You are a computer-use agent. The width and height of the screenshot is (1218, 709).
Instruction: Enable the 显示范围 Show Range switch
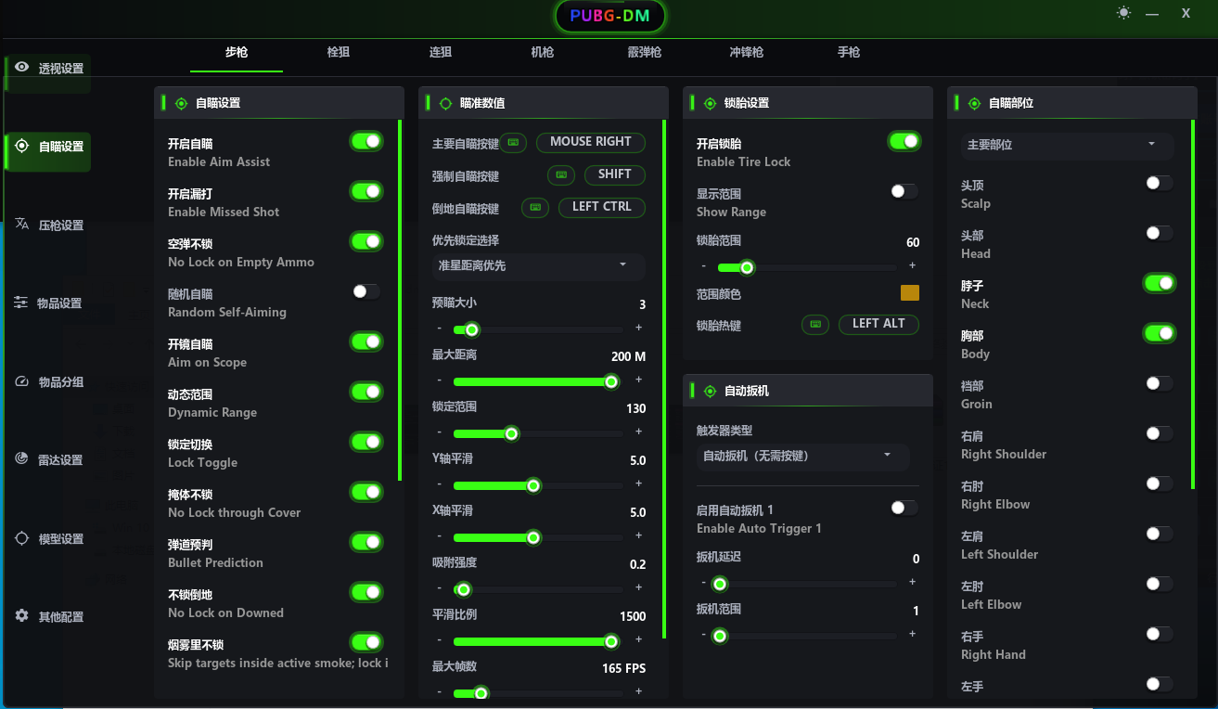point(904,191)
